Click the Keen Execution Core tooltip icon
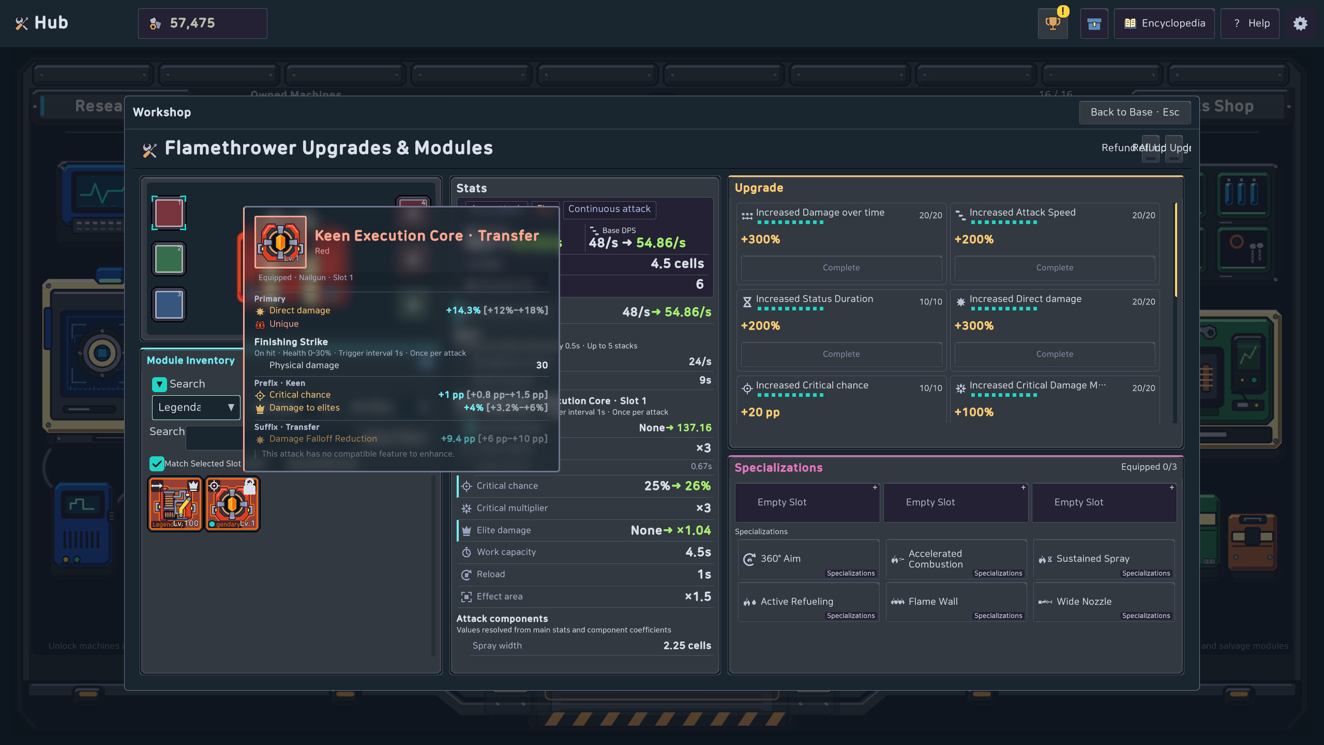This screenshot has width=1324, height=745. pos(280,242)
